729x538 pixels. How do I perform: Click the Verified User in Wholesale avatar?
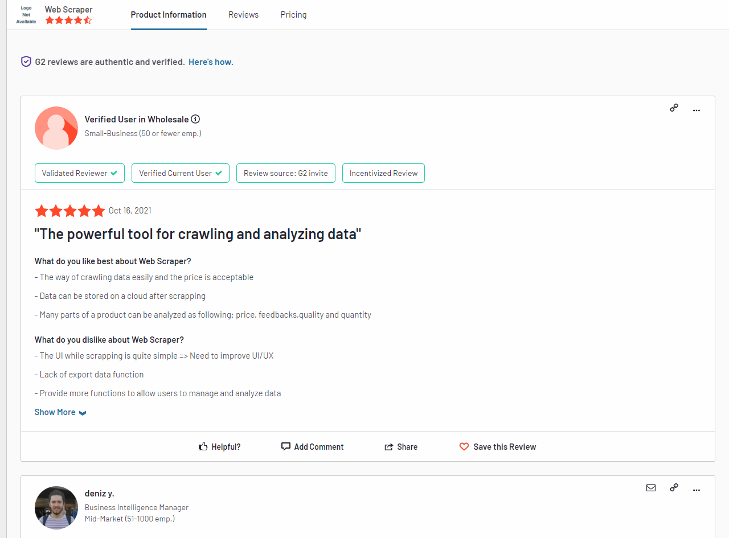pos(56,128)
